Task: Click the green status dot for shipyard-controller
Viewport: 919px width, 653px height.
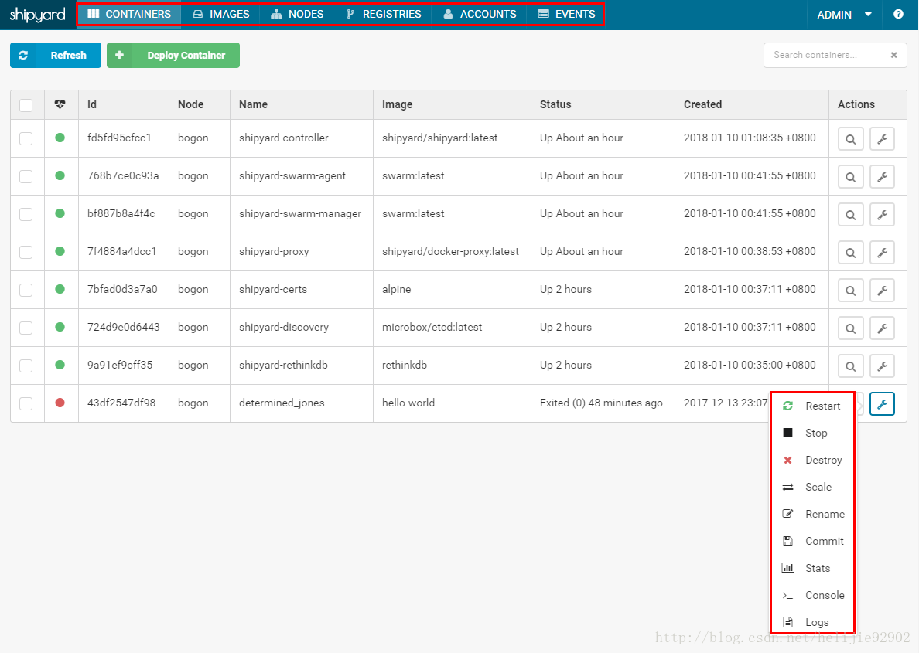Action: 60,138
